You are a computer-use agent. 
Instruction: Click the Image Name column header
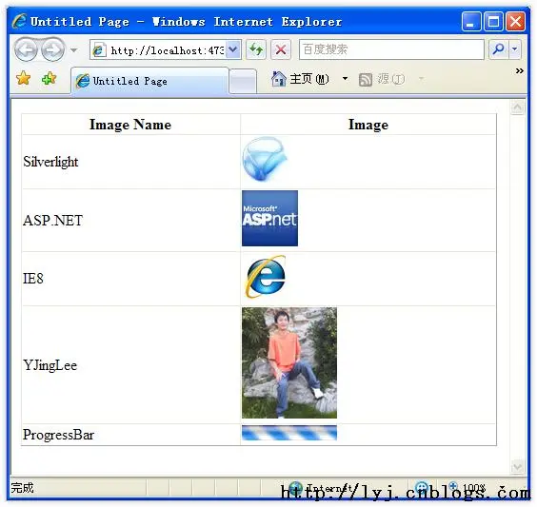(x=130, y=125)
